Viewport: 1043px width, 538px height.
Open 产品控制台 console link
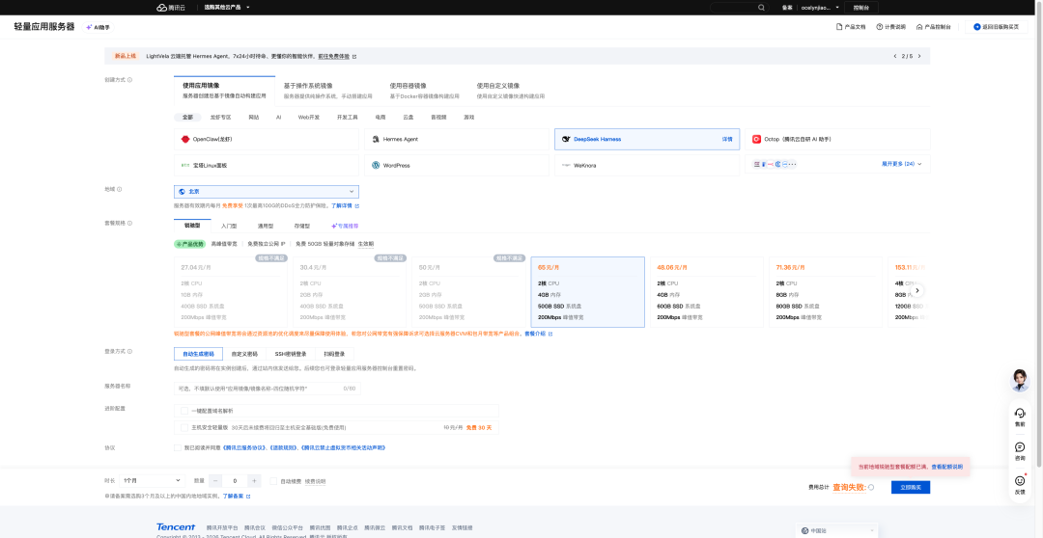[x=933, y=27]
